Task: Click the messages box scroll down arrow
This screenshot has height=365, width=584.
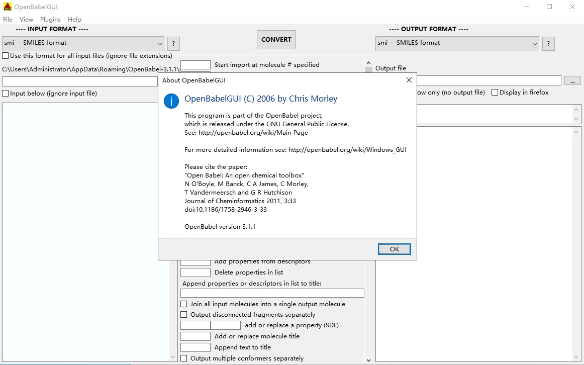Action: pyautogui.click(x=576, y=119)
